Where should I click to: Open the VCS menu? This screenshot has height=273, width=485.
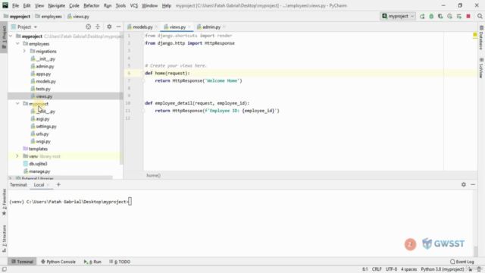(x=133, y=5)
